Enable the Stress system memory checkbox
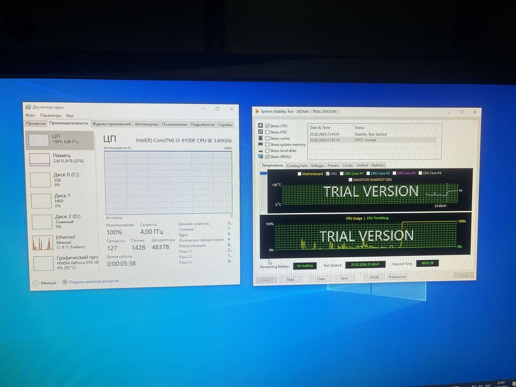Viewport: 516px width, 387px height. pyautogui.click(x=267, y=144)
